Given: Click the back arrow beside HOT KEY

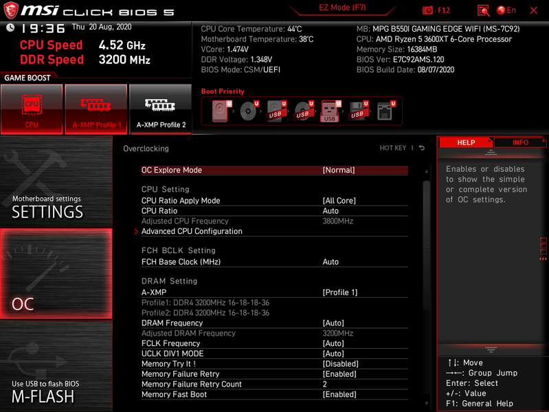Looking at the screenshot, I should tap(422, 148).
